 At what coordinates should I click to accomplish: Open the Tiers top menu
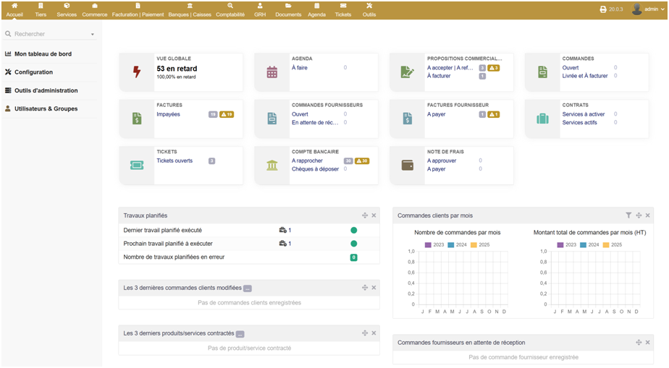(x=41, y=10)
